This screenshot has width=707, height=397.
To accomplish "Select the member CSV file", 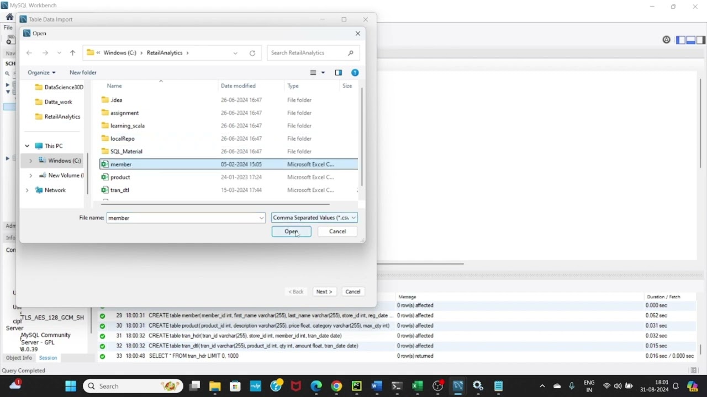I will 229,164.
